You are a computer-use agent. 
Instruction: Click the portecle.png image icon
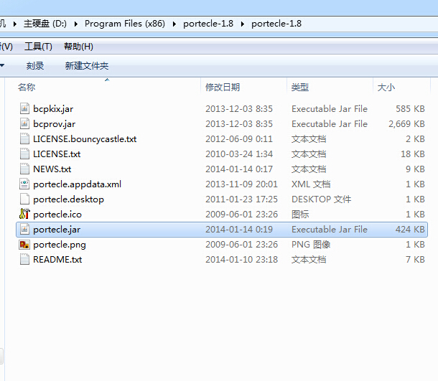(x=24, y=245)
